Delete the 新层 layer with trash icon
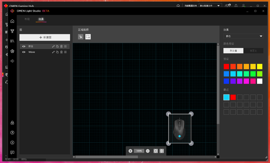 pyautogui.click(x=62, y=46)
